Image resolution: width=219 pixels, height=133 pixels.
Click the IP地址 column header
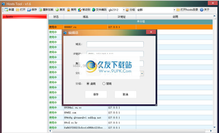(x=122, y=17)
